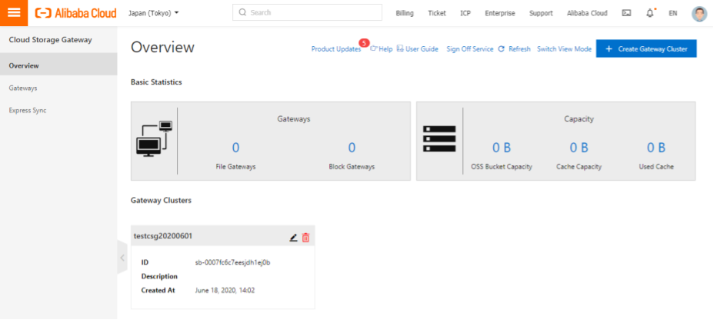Click the File Gateways count 0
The width and height of the screenshot is (717, 323).
[x=235, y=147]
